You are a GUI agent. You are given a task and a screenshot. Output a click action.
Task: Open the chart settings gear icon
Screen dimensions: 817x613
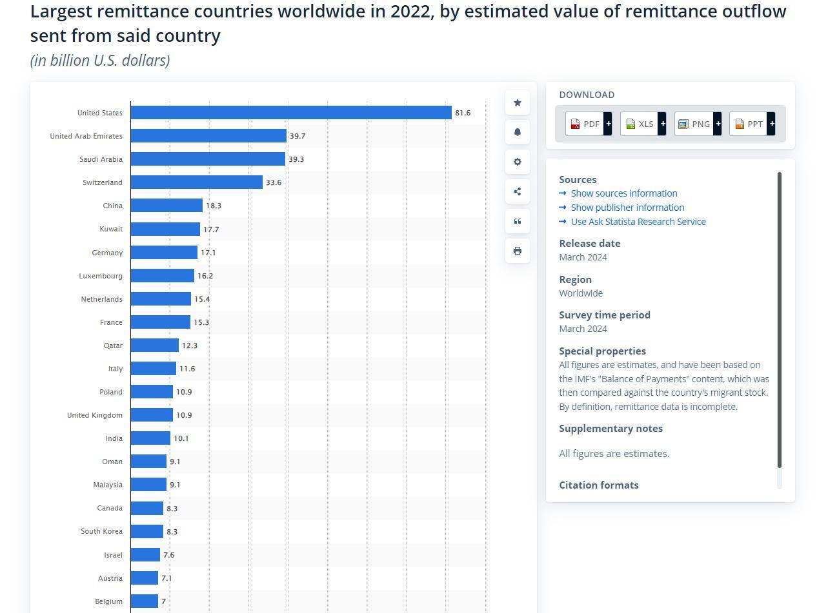click(x=517, y=161)
